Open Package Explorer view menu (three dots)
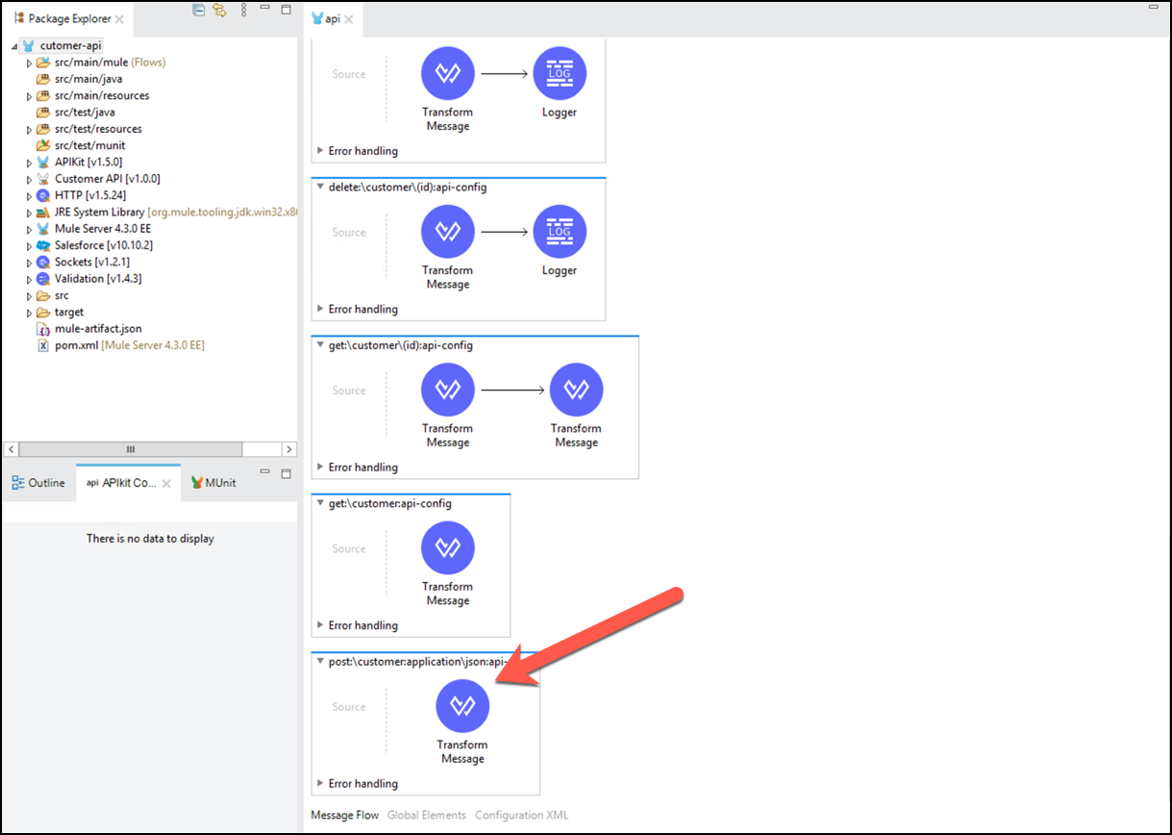 tap(243, 10)
